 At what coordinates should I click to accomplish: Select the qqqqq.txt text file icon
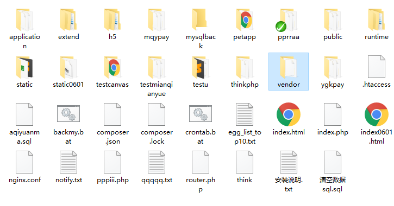pyautogui.click(x=157, y=162)
